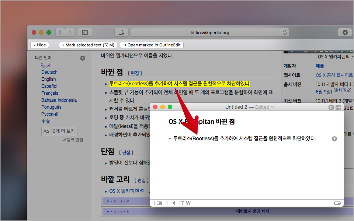
Task: Click the 애플 developer link in infobox
Action: (x=320, y=66)
